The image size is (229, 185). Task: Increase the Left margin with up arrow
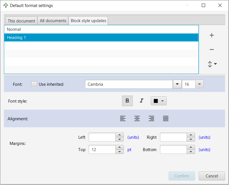pos(120,135)
